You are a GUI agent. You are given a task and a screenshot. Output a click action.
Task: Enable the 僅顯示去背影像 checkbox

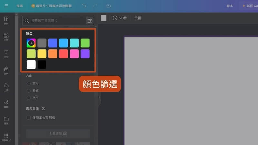pyautogui.click(x=29, y=118)
